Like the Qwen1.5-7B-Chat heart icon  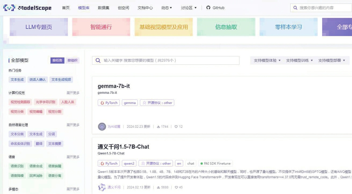[176, 187]
